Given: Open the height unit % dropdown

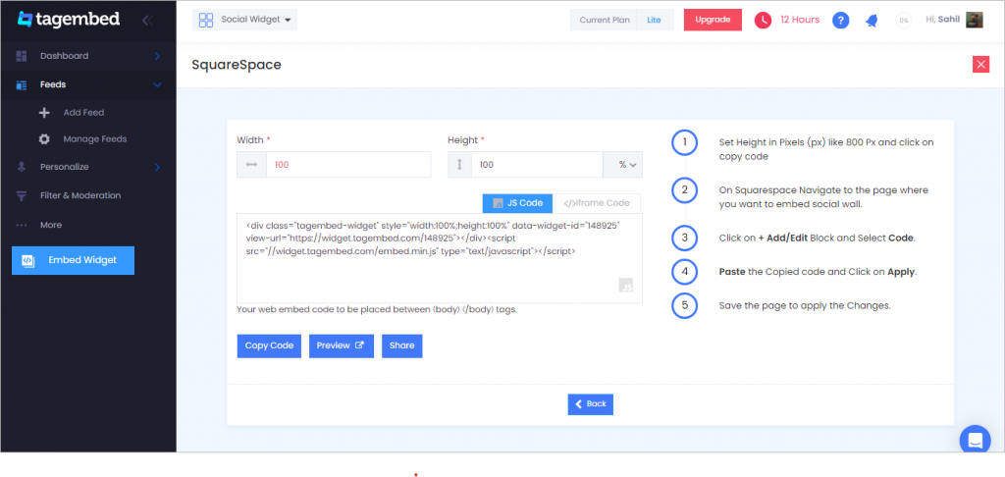Looking at the screenshot, I should point(622,165).
